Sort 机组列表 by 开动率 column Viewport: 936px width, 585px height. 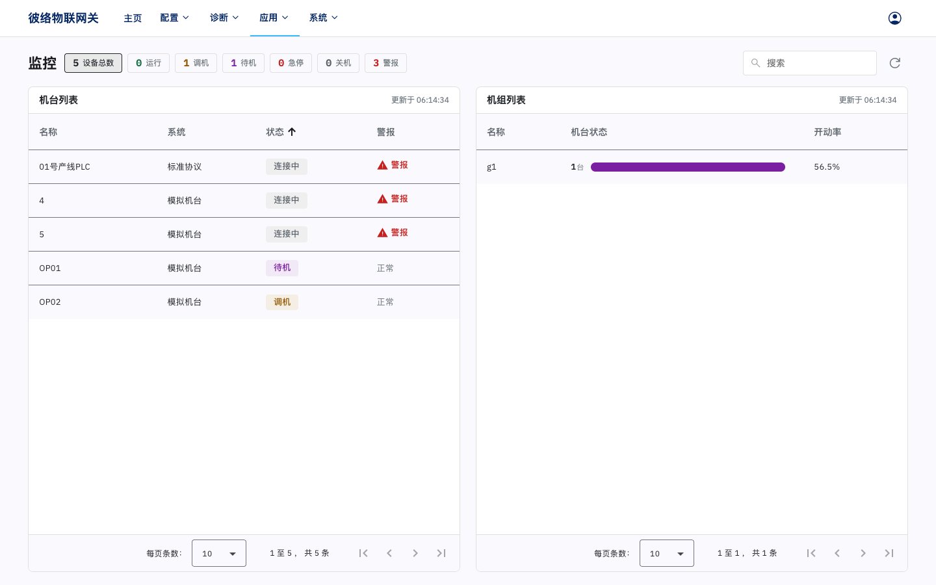click(x=827, y=132)
